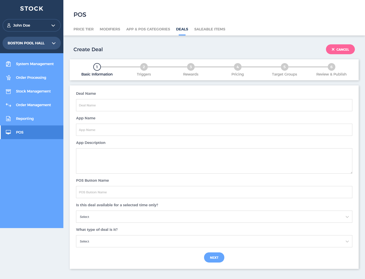Select the Order Processing cart icon
The image size is (365, 279).
8,78
